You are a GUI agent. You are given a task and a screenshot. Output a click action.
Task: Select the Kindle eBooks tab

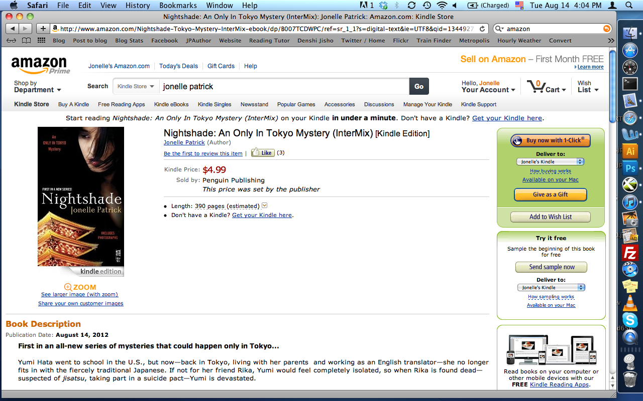171,104
